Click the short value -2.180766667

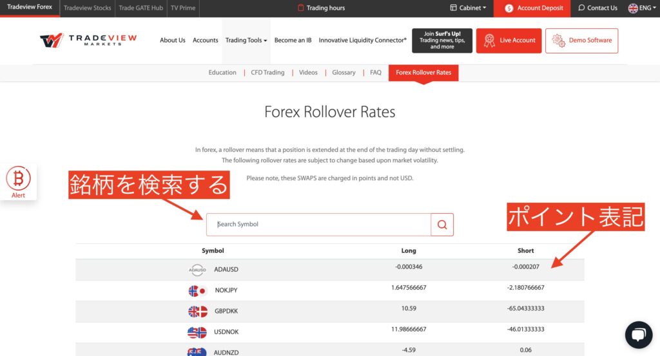(526, 288)
